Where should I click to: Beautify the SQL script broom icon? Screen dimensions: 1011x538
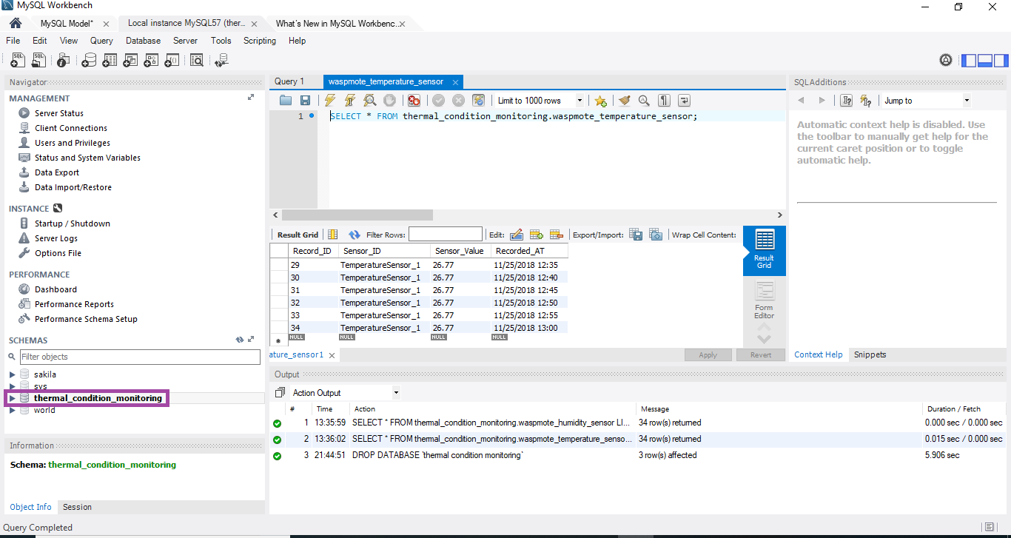[625, 101]
